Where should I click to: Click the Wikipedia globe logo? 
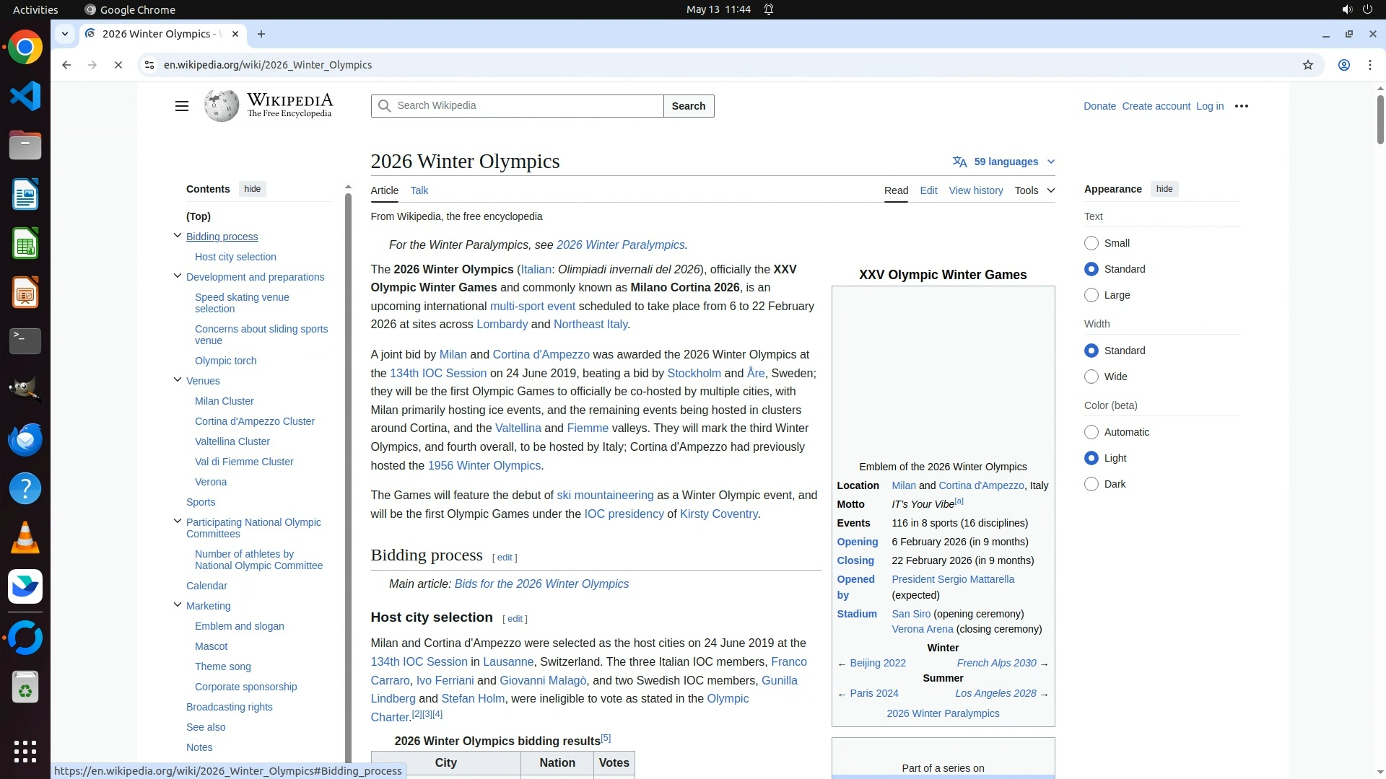(x=222, y=106)
